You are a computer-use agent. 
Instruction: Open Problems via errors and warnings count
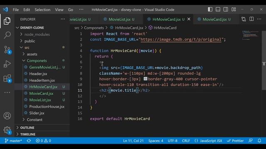pyautogui.click(x=43, y=141)
